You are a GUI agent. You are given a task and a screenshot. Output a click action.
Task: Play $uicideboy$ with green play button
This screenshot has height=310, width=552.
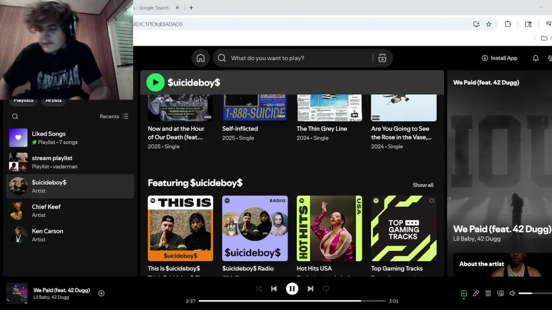(155, 82)
